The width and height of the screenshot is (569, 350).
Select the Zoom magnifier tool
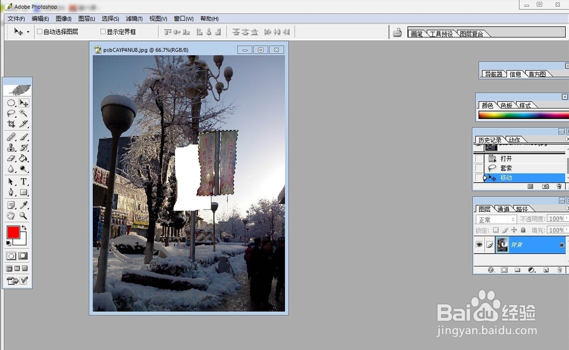23,216
